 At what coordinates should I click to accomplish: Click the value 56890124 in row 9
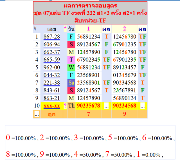[x=125, y=98]
